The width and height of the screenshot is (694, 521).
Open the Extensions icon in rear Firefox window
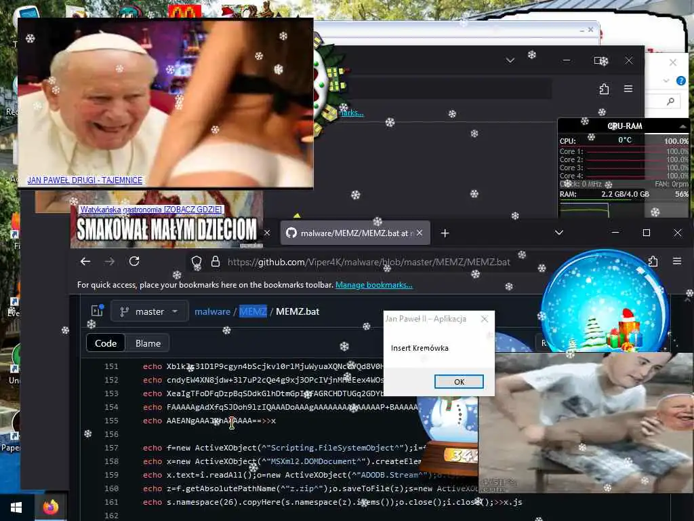pyautogui.click(x=604, y=89)
